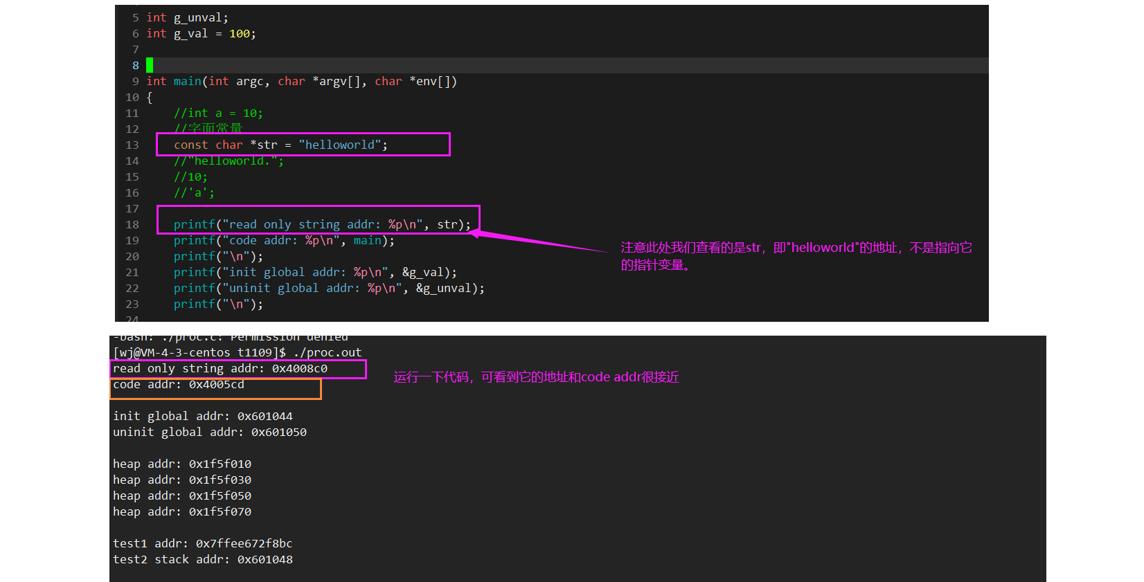Click printf 'read only string addr' line

[322, 225]
